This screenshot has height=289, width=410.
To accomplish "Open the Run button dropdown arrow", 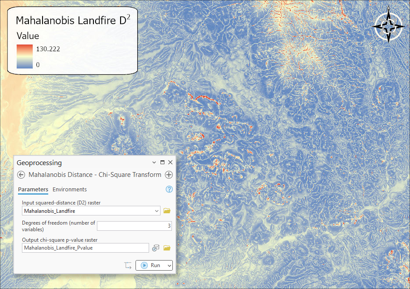I will [169, 265].
